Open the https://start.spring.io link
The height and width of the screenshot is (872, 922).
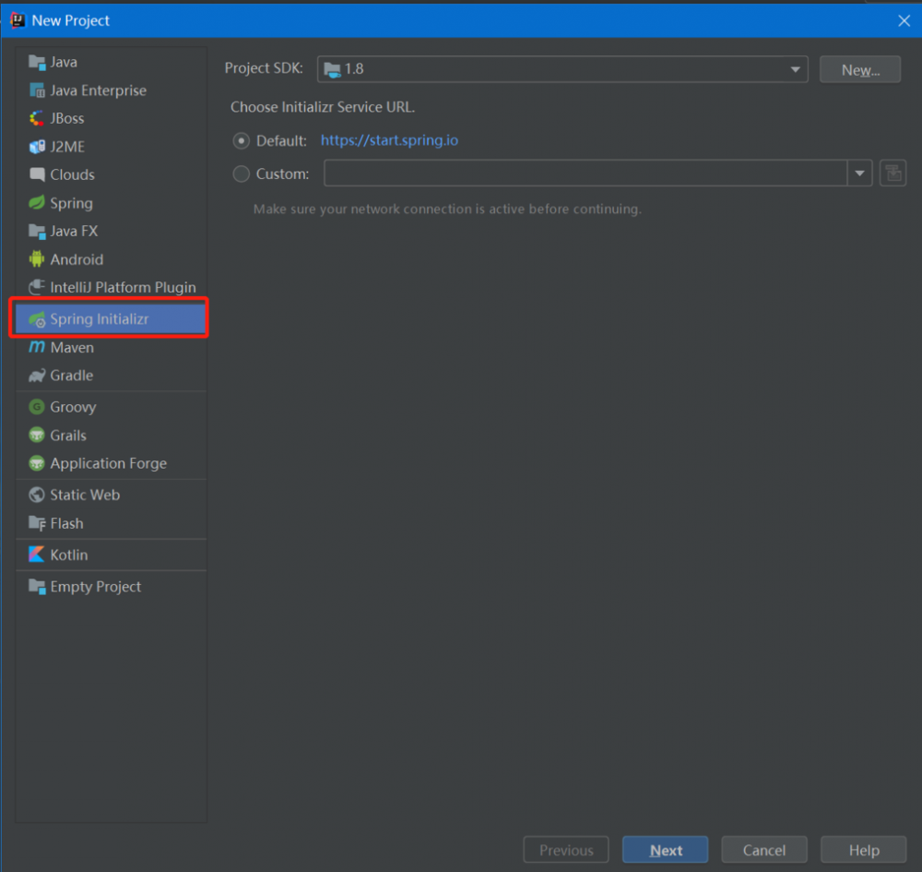(389, 140)
